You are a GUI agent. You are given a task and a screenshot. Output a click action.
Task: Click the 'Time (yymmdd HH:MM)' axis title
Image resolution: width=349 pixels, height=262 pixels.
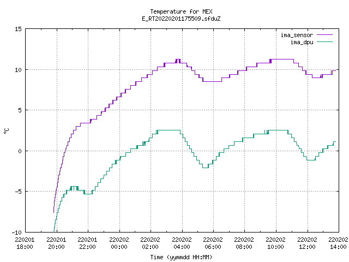pos(181,257)
